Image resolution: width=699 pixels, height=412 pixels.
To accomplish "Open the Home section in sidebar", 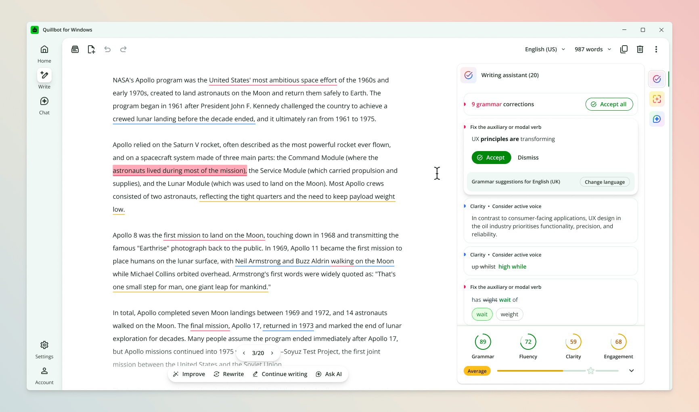I will pyautogui.click(x=44, y=54).
